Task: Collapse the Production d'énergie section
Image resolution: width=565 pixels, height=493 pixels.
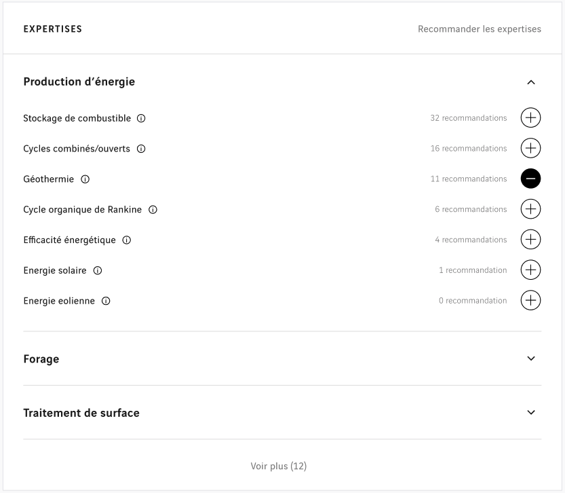Action: pyautogui.click(x=531, y=82)
